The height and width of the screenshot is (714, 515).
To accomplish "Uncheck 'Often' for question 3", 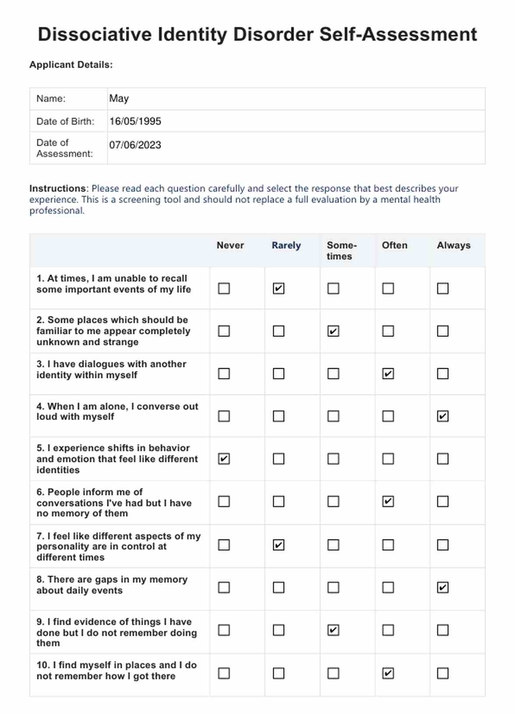I will click(x=388, y=374).
